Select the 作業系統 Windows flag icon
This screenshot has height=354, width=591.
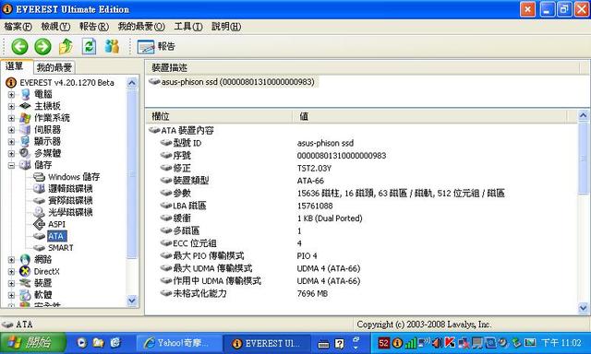[x=25, y=118]
